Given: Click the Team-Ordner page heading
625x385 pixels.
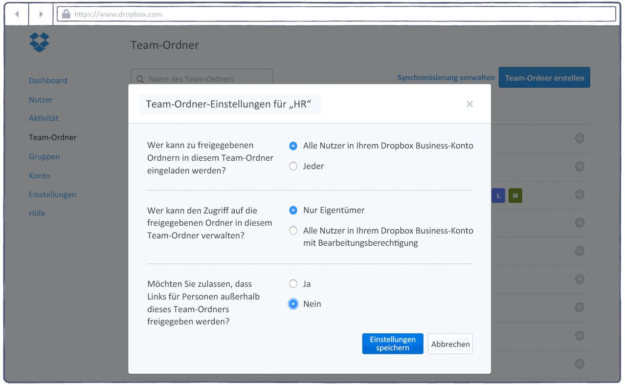Looking at the screenshot, I should [x=165, y=45].
